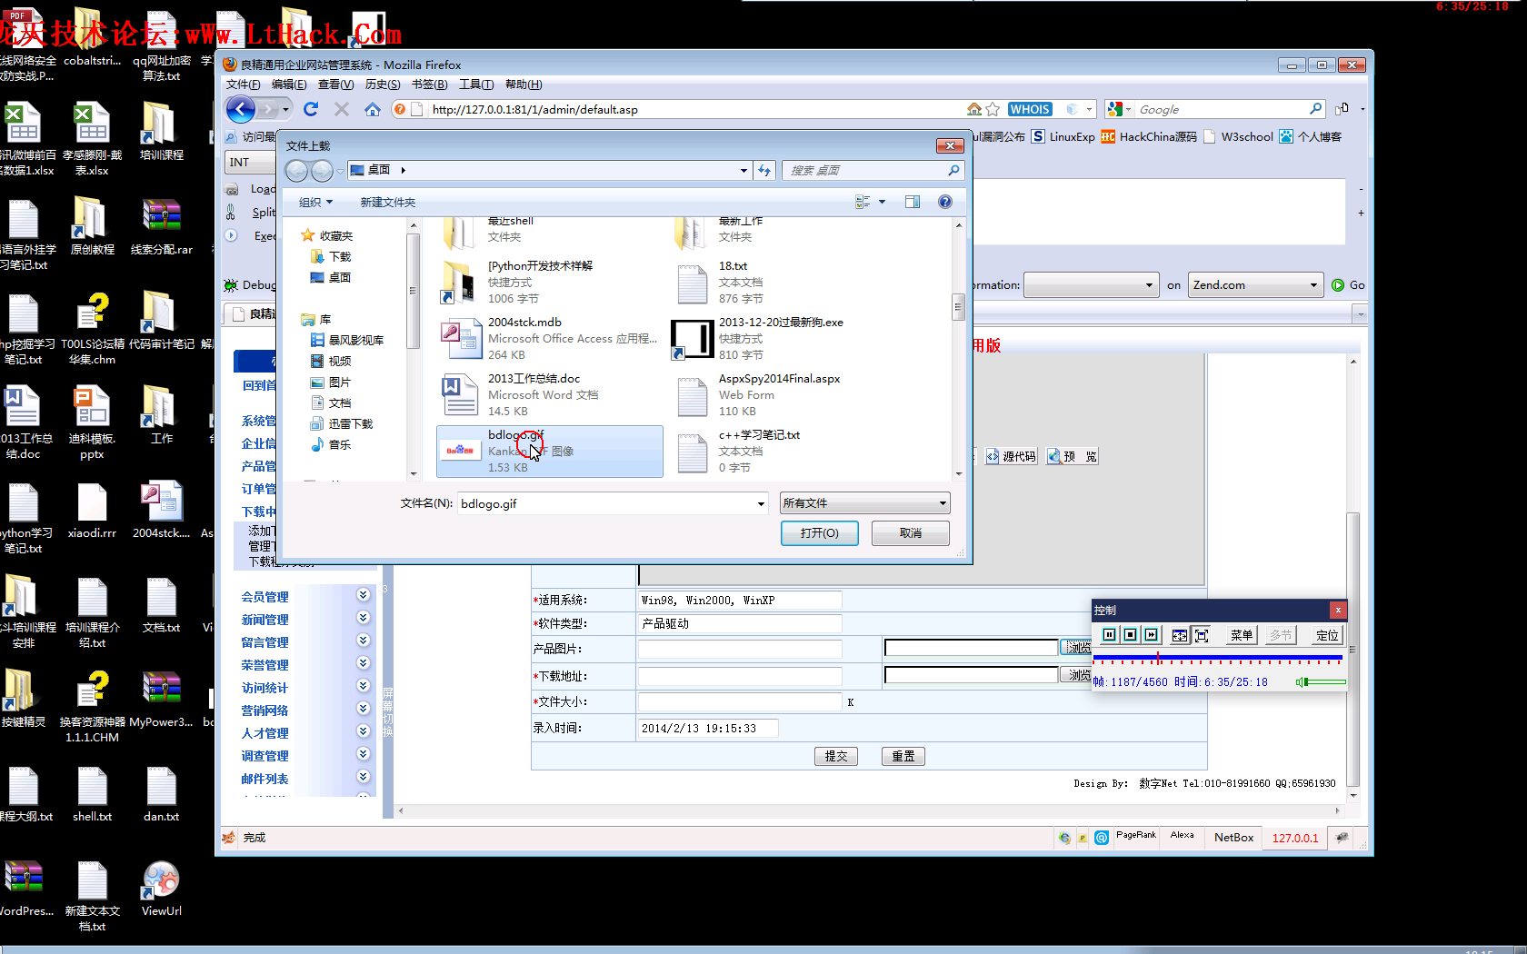Viewport: 1527px width, 954px height.
Task: Click the 重置 reset button
Action: [903, 756]
